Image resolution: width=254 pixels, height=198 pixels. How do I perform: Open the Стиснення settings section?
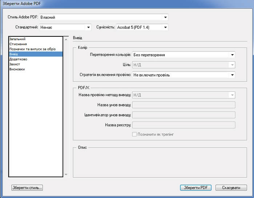pos(18,44)
